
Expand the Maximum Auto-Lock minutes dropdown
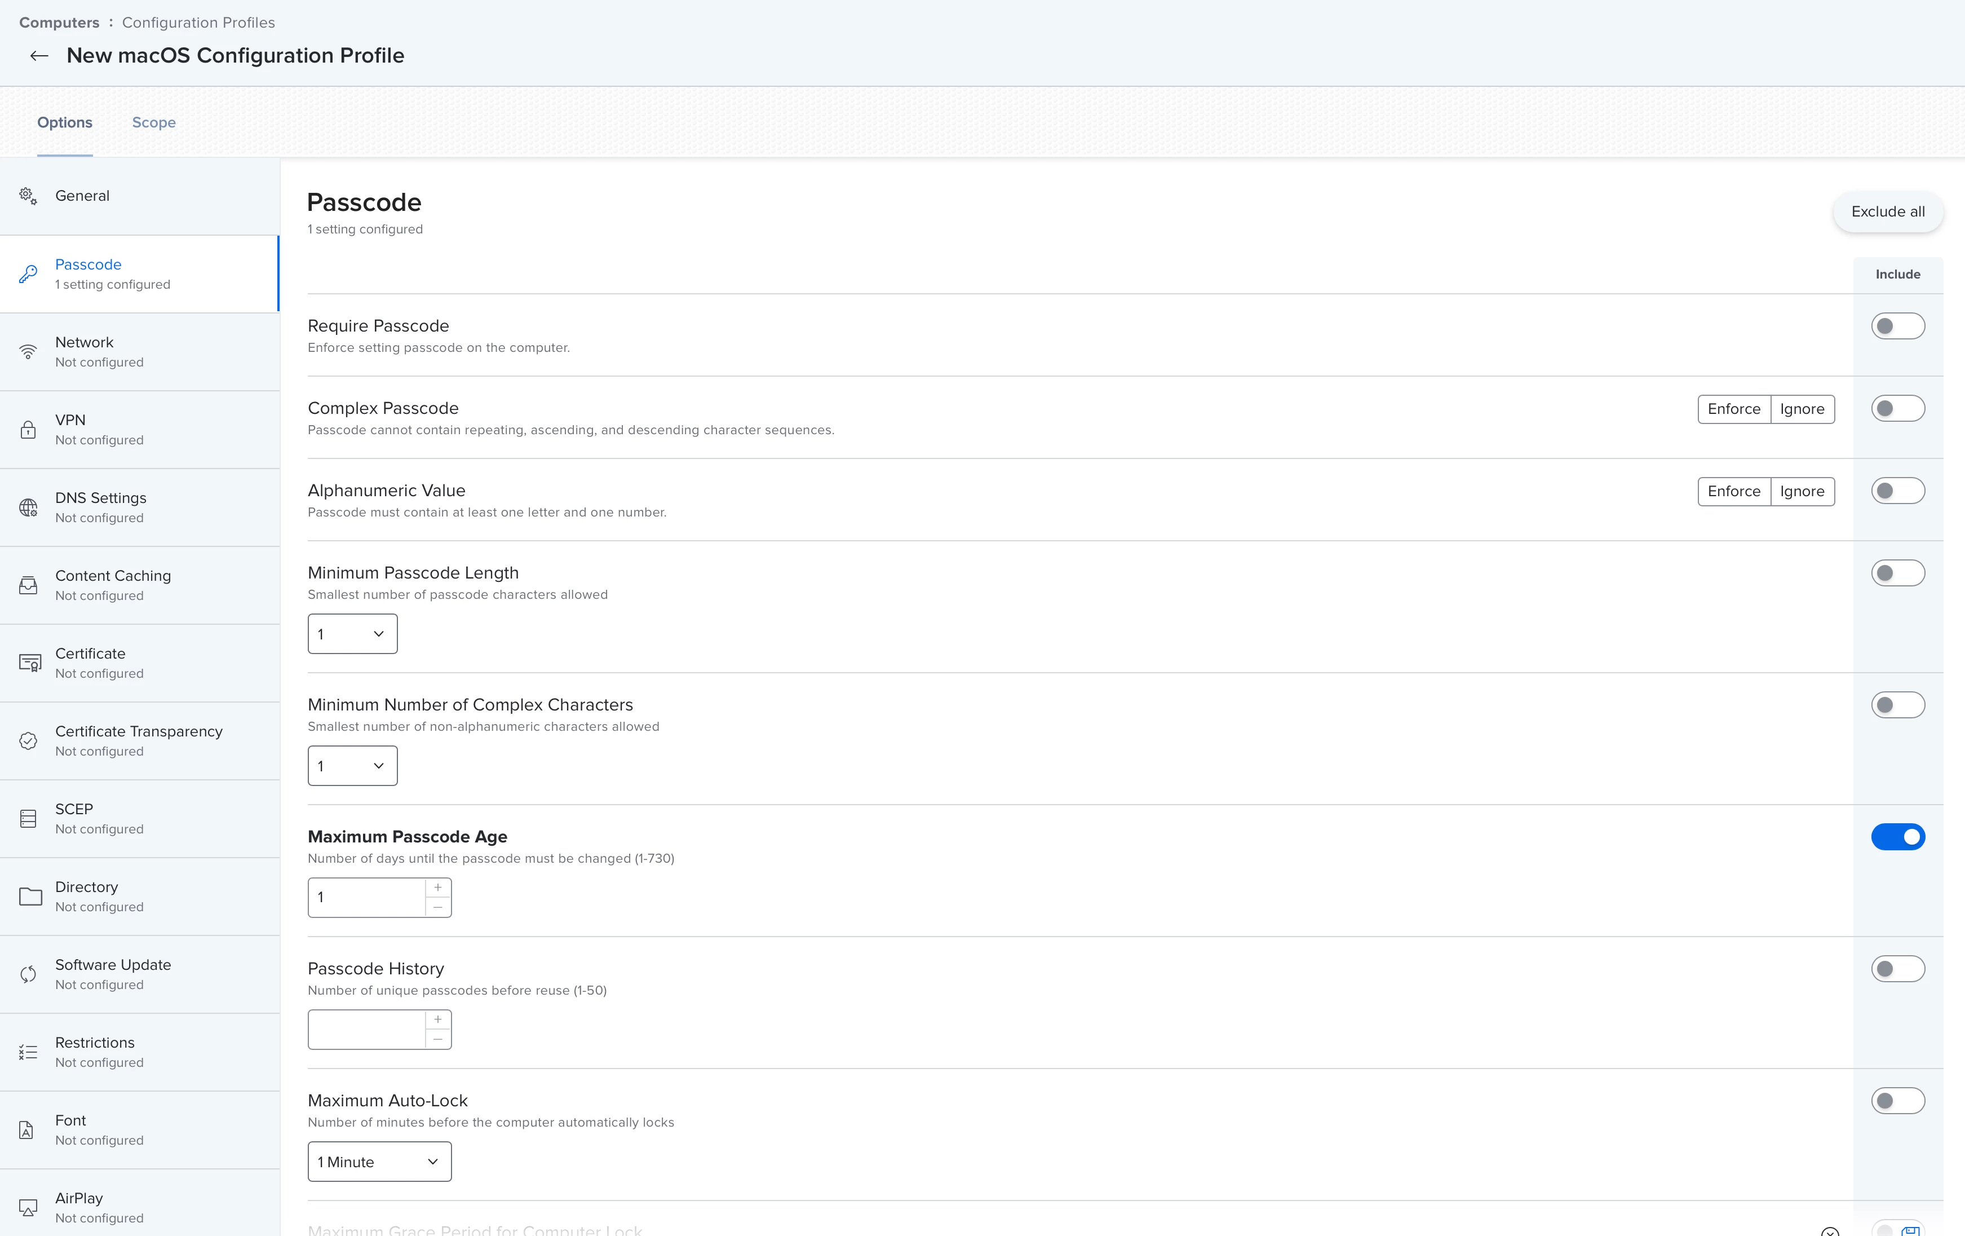[x=379, y=1162]
